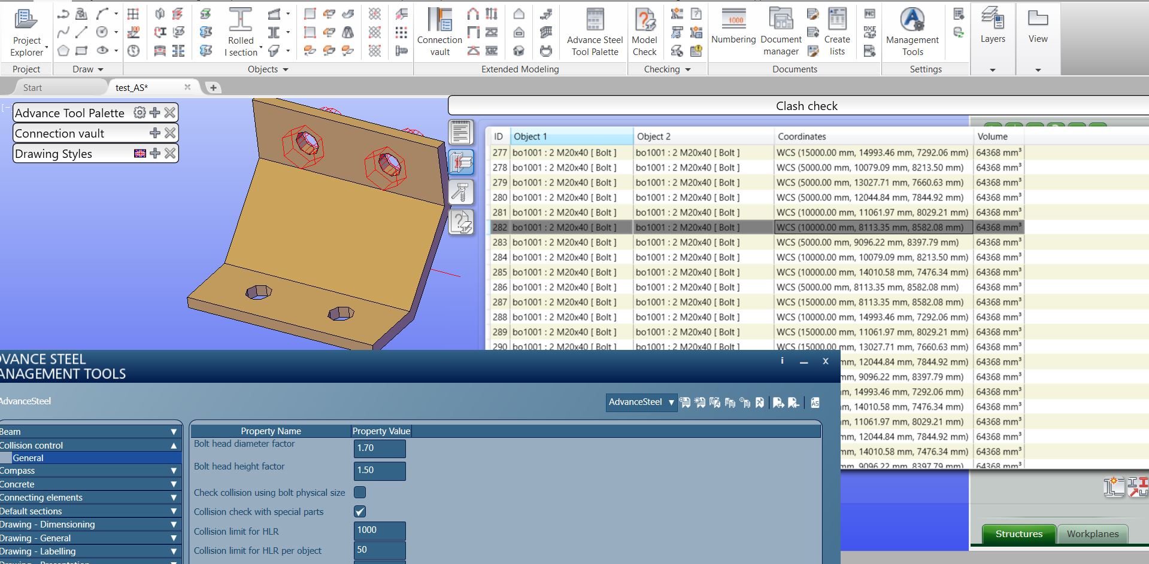
Task: Open the AdvanceSteel profile dropdown
Action: pyautogui.click(x=641, y=402)
